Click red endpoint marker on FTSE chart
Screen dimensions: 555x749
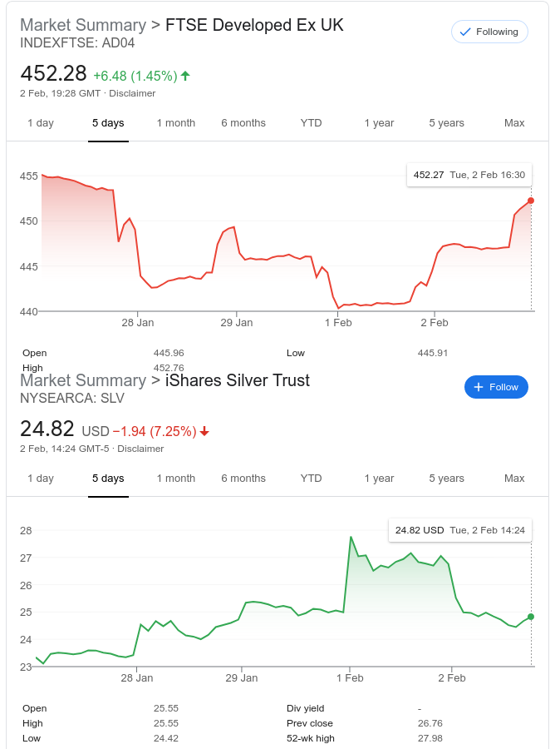click(x=531, y=201)
